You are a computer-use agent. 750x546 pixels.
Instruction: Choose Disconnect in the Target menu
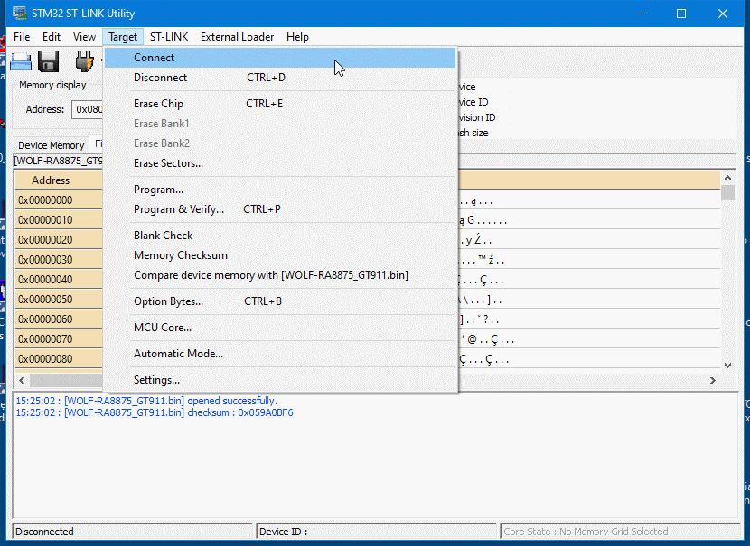[x=161, y=78]
